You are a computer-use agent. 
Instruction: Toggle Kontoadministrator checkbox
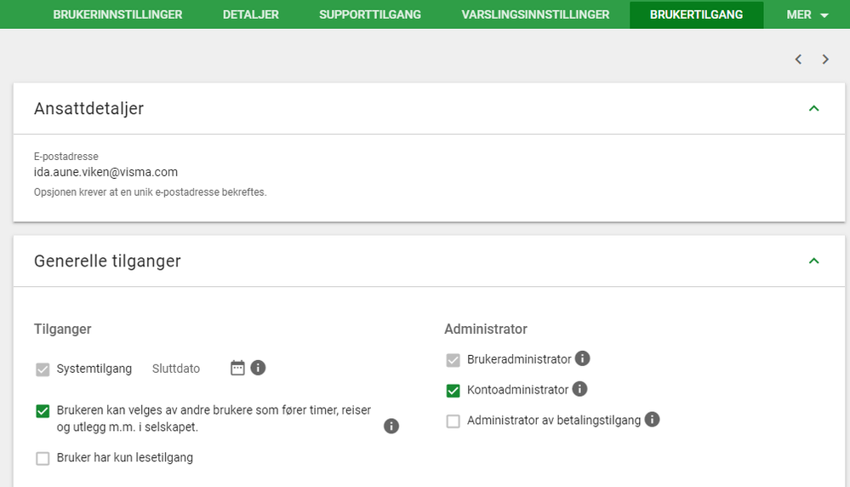(x=453, y=391)
